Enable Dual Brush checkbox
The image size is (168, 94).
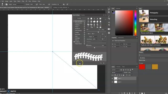point(74,28)
